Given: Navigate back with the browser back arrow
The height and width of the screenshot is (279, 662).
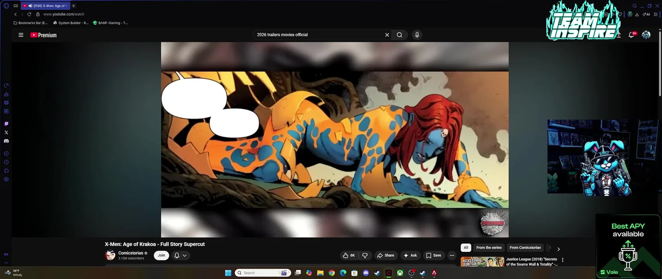Looking at the screenshot, I should point(16,14).
